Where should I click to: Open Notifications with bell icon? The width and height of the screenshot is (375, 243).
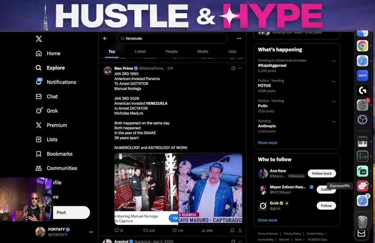(56, 82)
